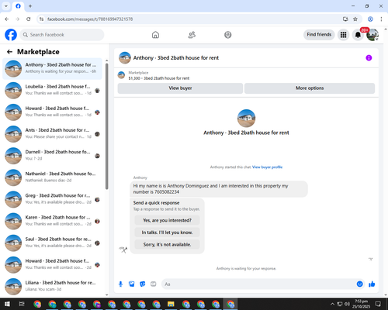This screenshot has width=388, height=310.
Task: Open the Home feed icon
Action: point(155,35)
